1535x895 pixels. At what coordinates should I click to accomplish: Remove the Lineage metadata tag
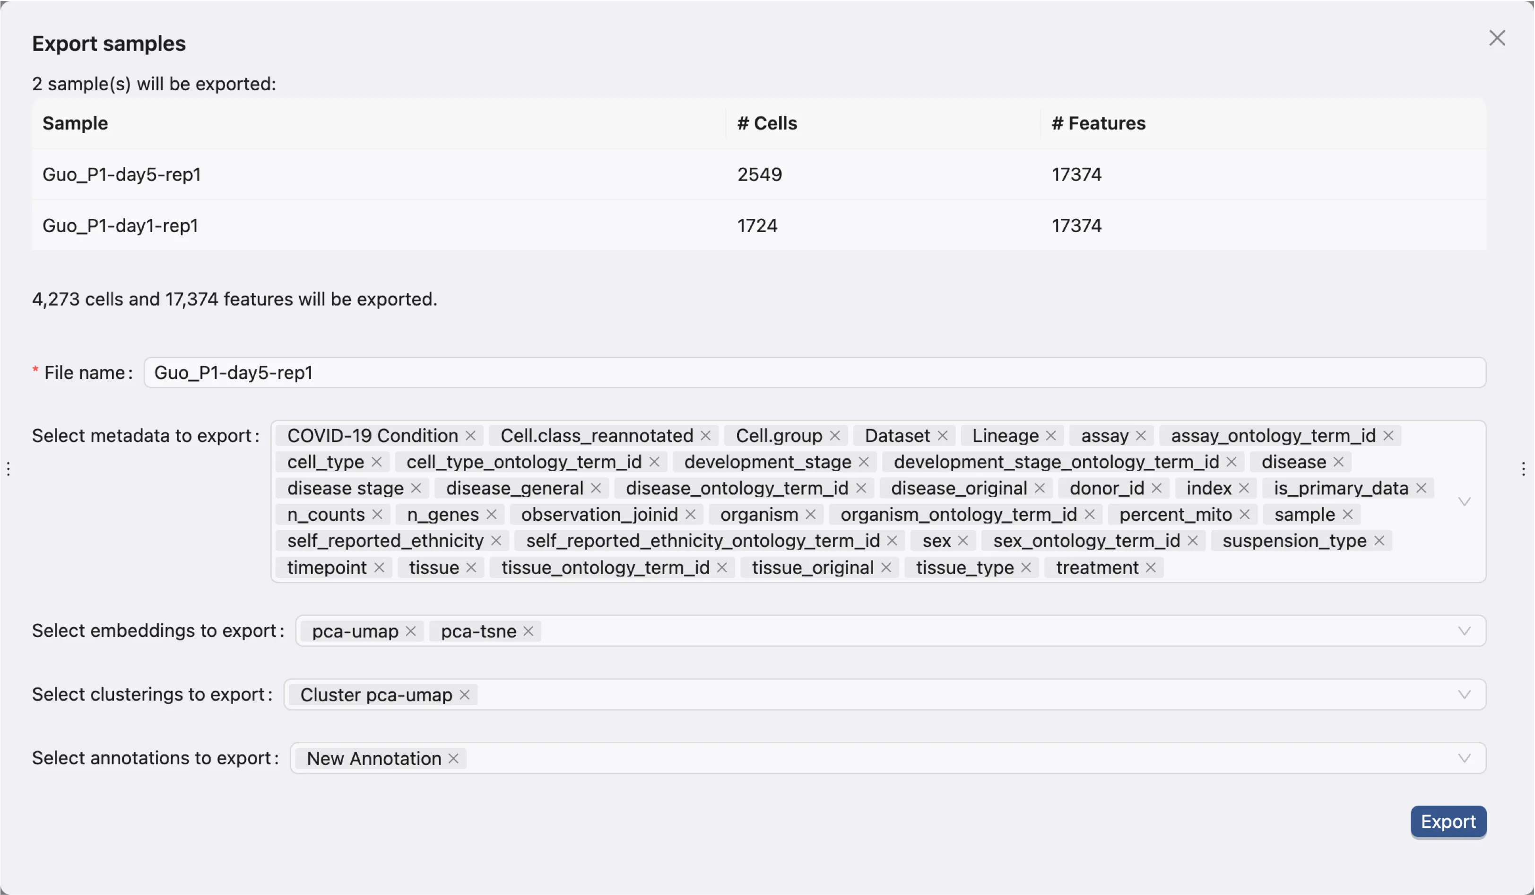[1051, 436]
